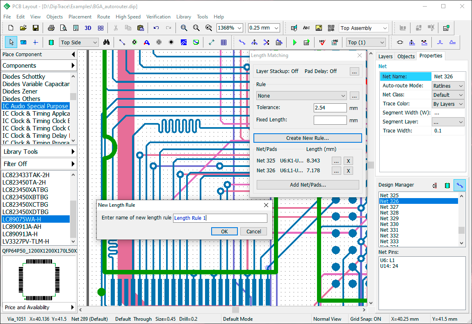Click the QFP64 footprint preview thumbnail
Image resolution: width=472 pixels, height=324 pixels.
pos(39,279)
